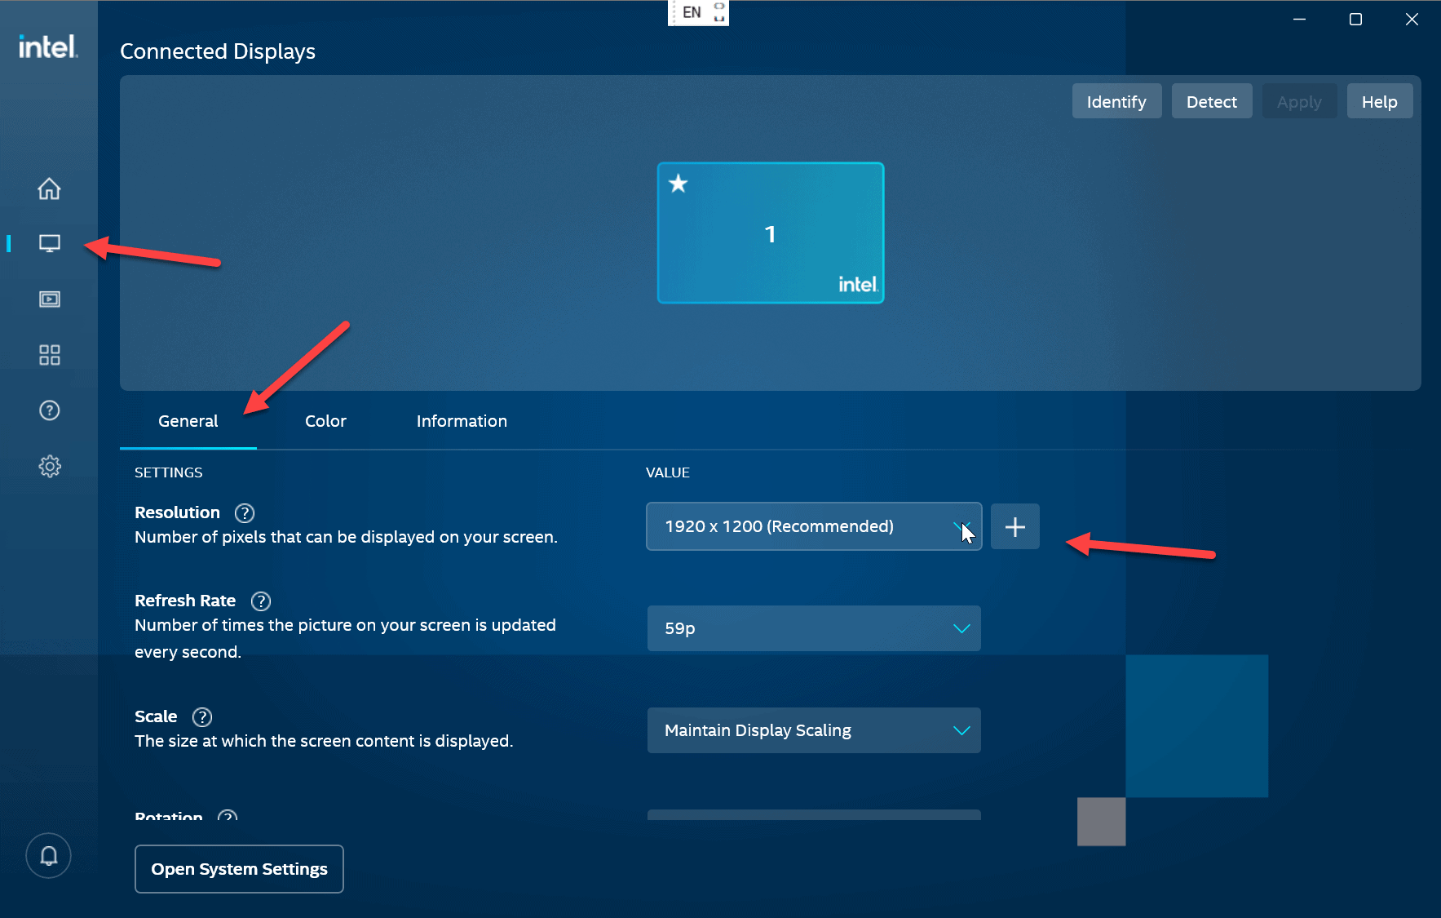Open the Preferences gear in sidebar

[49, 466]
